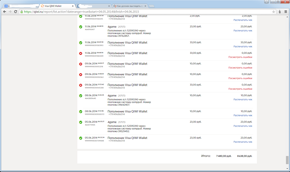This screenshot has height=172, width=290.
Task: Click green status icon for 11.06.2014 04:45:58 row
Action: [81, 43]
